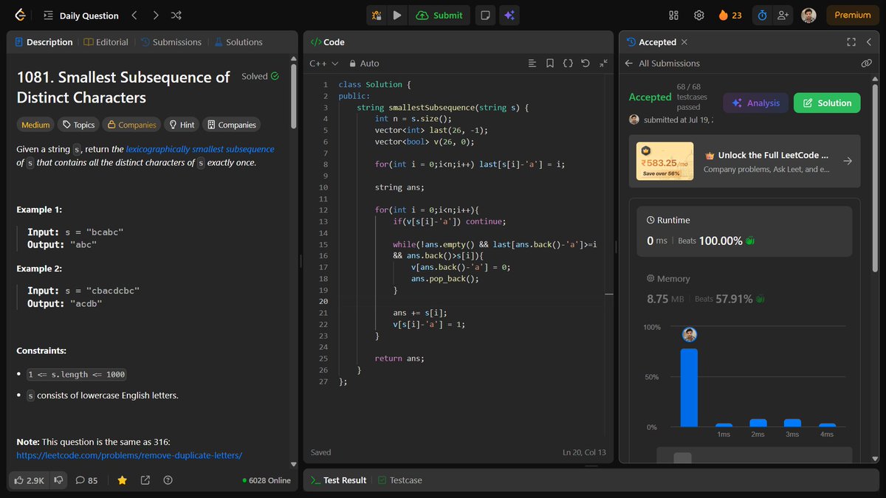Click the bookmark icon in editor toolbar
Image resolution: width=886 pixels, height=498 pixels.
(x=550, y=63)
